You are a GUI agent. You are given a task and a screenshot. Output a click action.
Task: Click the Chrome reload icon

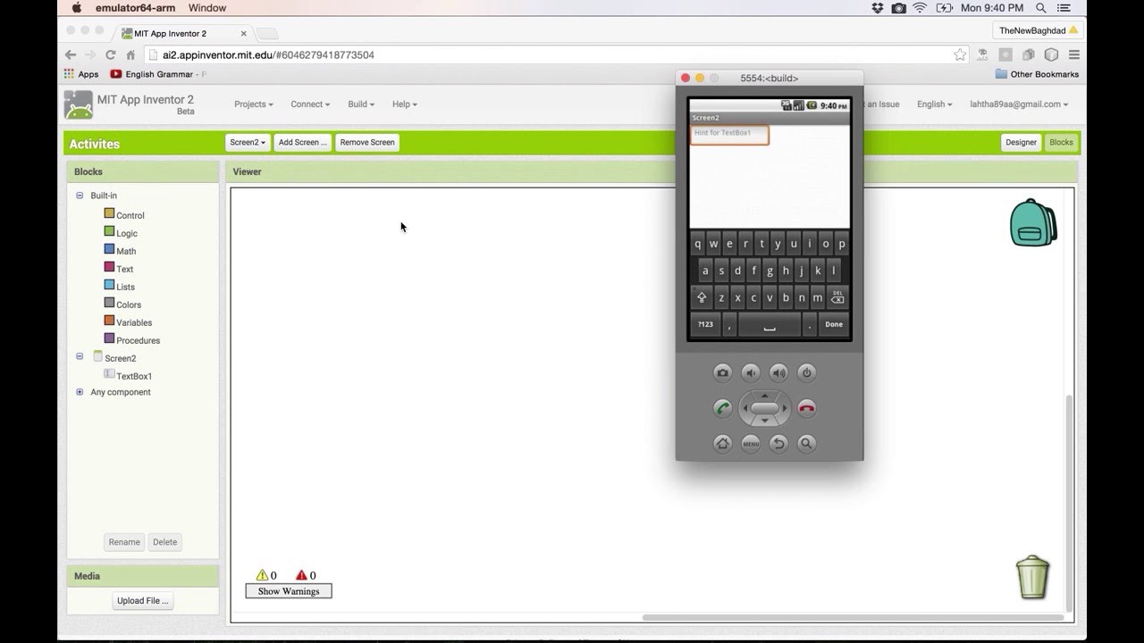pyautogui.click(x=111, y=54)
